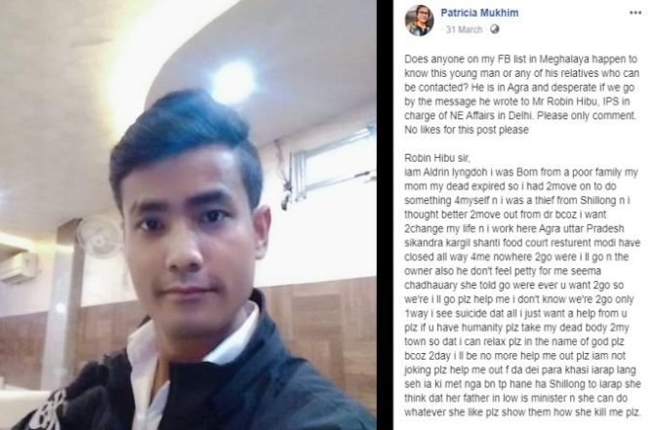Viewport: 654px width, 430px height.
Task: Click the 31 March timestamp link
Action: coord(465,29)
